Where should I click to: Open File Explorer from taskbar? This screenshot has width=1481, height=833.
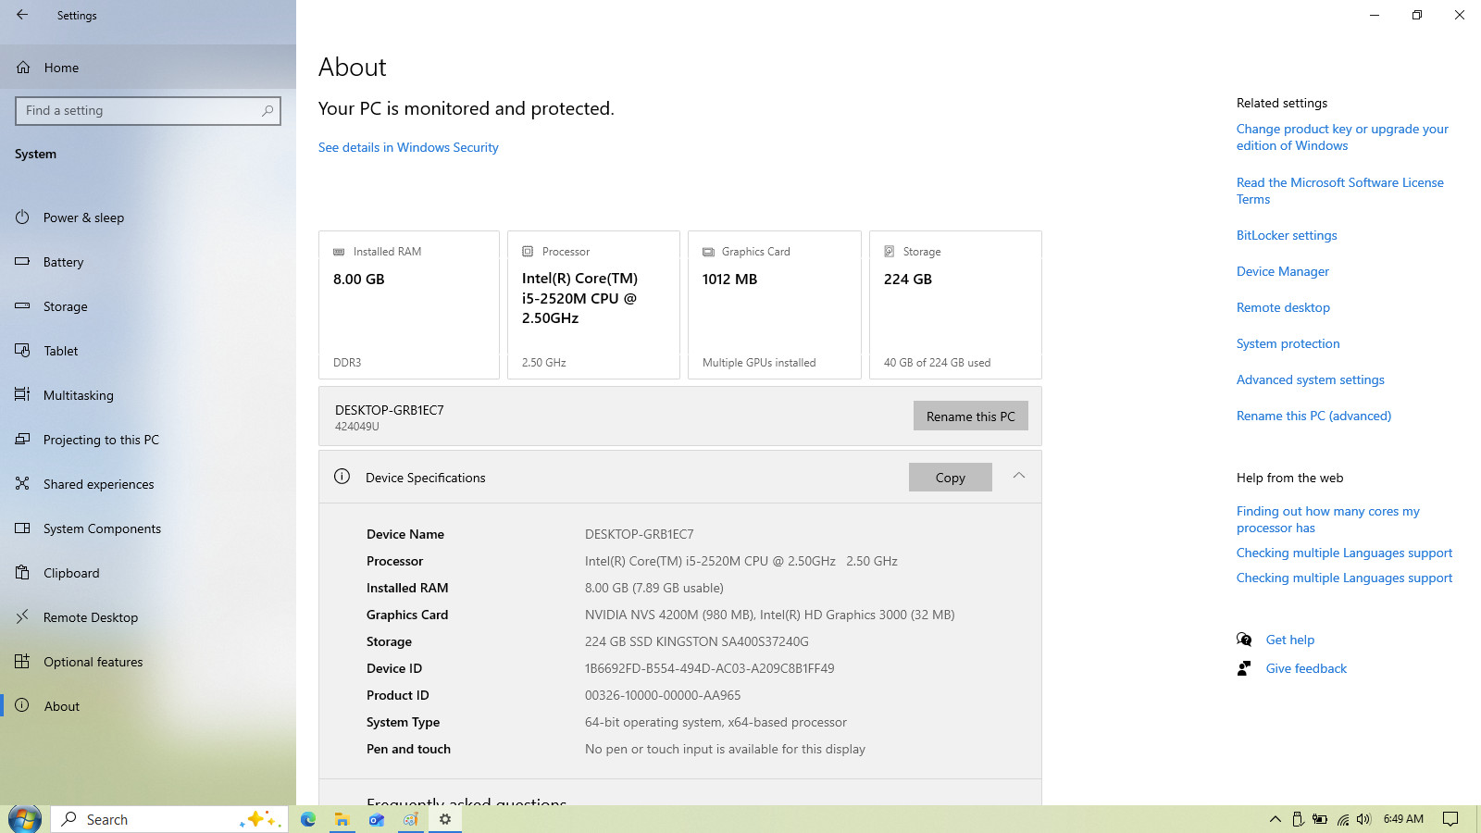click(342, 819)
